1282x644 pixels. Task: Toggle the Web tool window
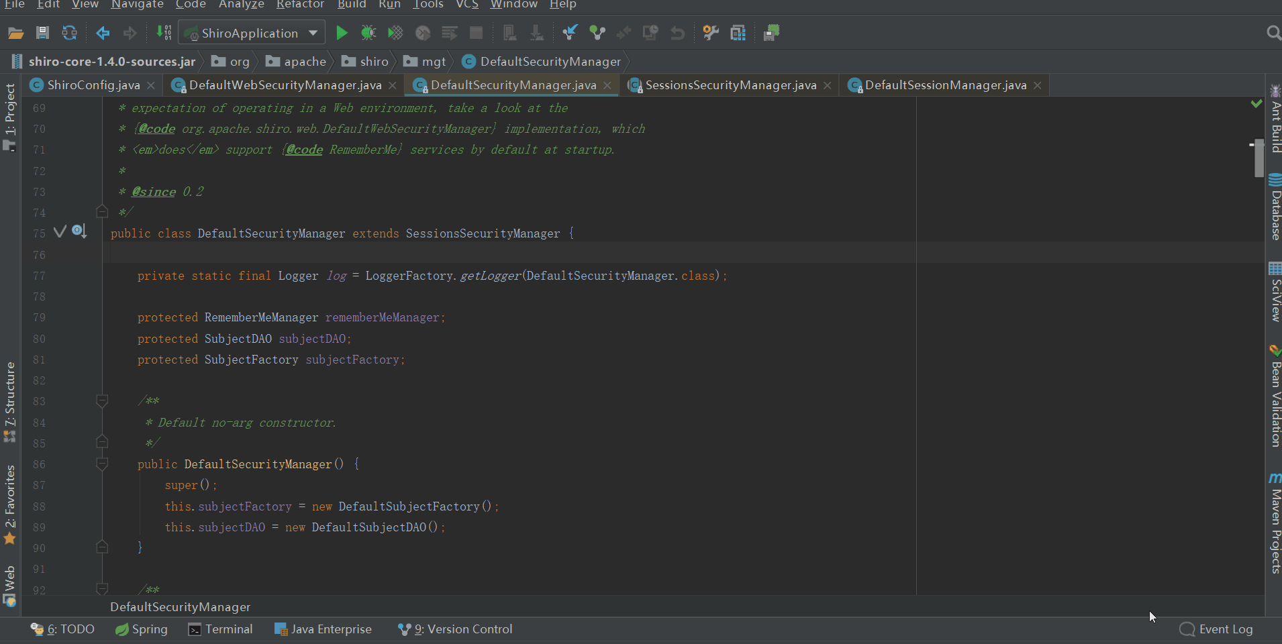pos(9,586)
